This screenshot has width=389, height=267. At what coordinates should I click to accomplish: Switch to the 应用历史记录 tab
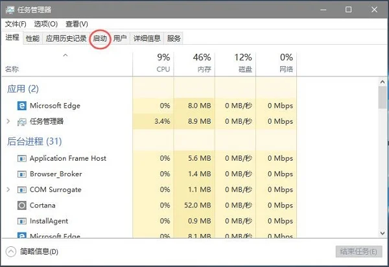tap(66, 38)
